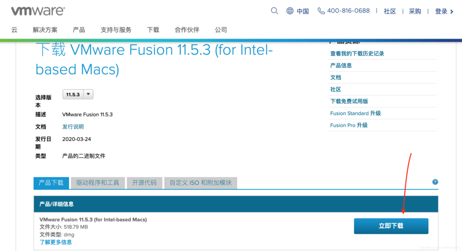
Task: Open the 11.5.3 version dropdown
Action: [x=78, y=94]
